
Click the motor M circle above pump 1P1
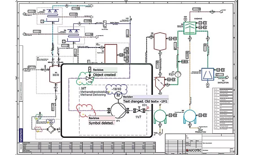click(x=118, y=96)
